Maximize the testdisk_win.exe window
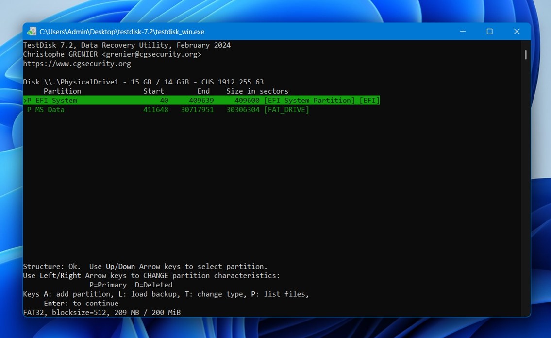The width and height of the screenshot is (551, 338). tap(489, 31)
